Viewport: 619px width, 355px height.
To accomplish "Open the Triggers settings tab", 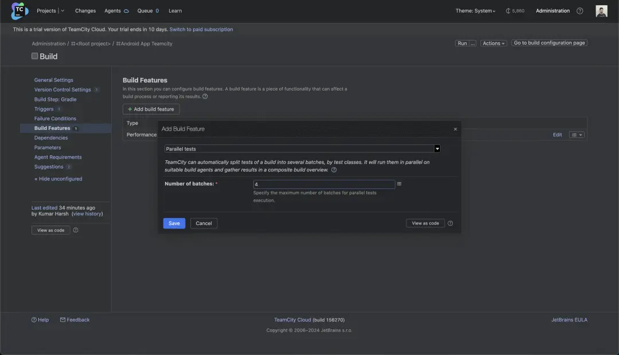I will pos(44,109).
